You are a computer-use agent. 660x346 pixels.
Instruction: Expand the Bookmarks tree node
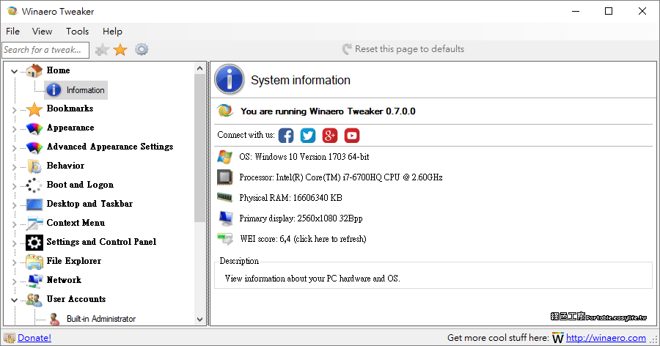tap(15, 110)
